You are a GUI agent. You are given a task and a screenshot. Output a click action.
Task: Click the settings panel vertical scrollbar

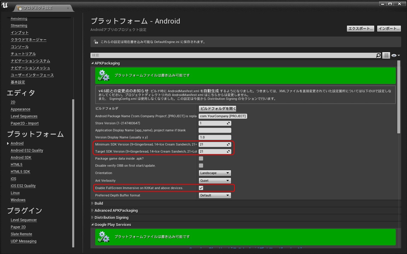click(399, 97)
